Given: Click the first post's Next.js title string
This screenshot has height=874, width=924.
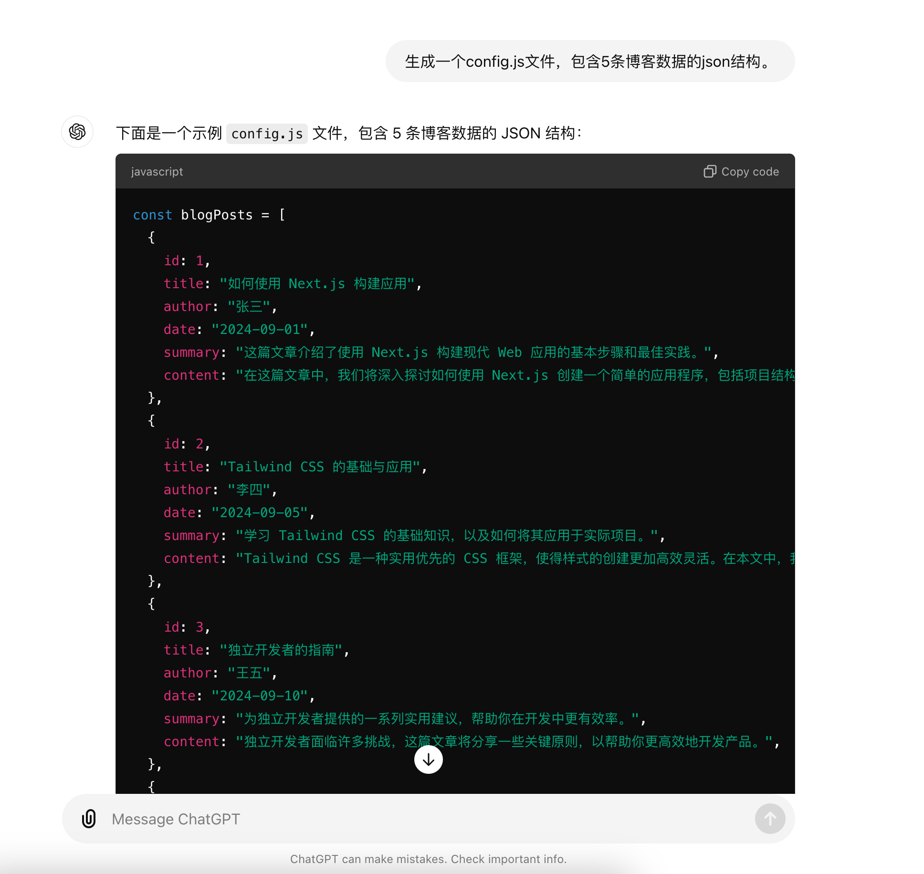Looking at the screenshot, I should [x=317, y=284].
